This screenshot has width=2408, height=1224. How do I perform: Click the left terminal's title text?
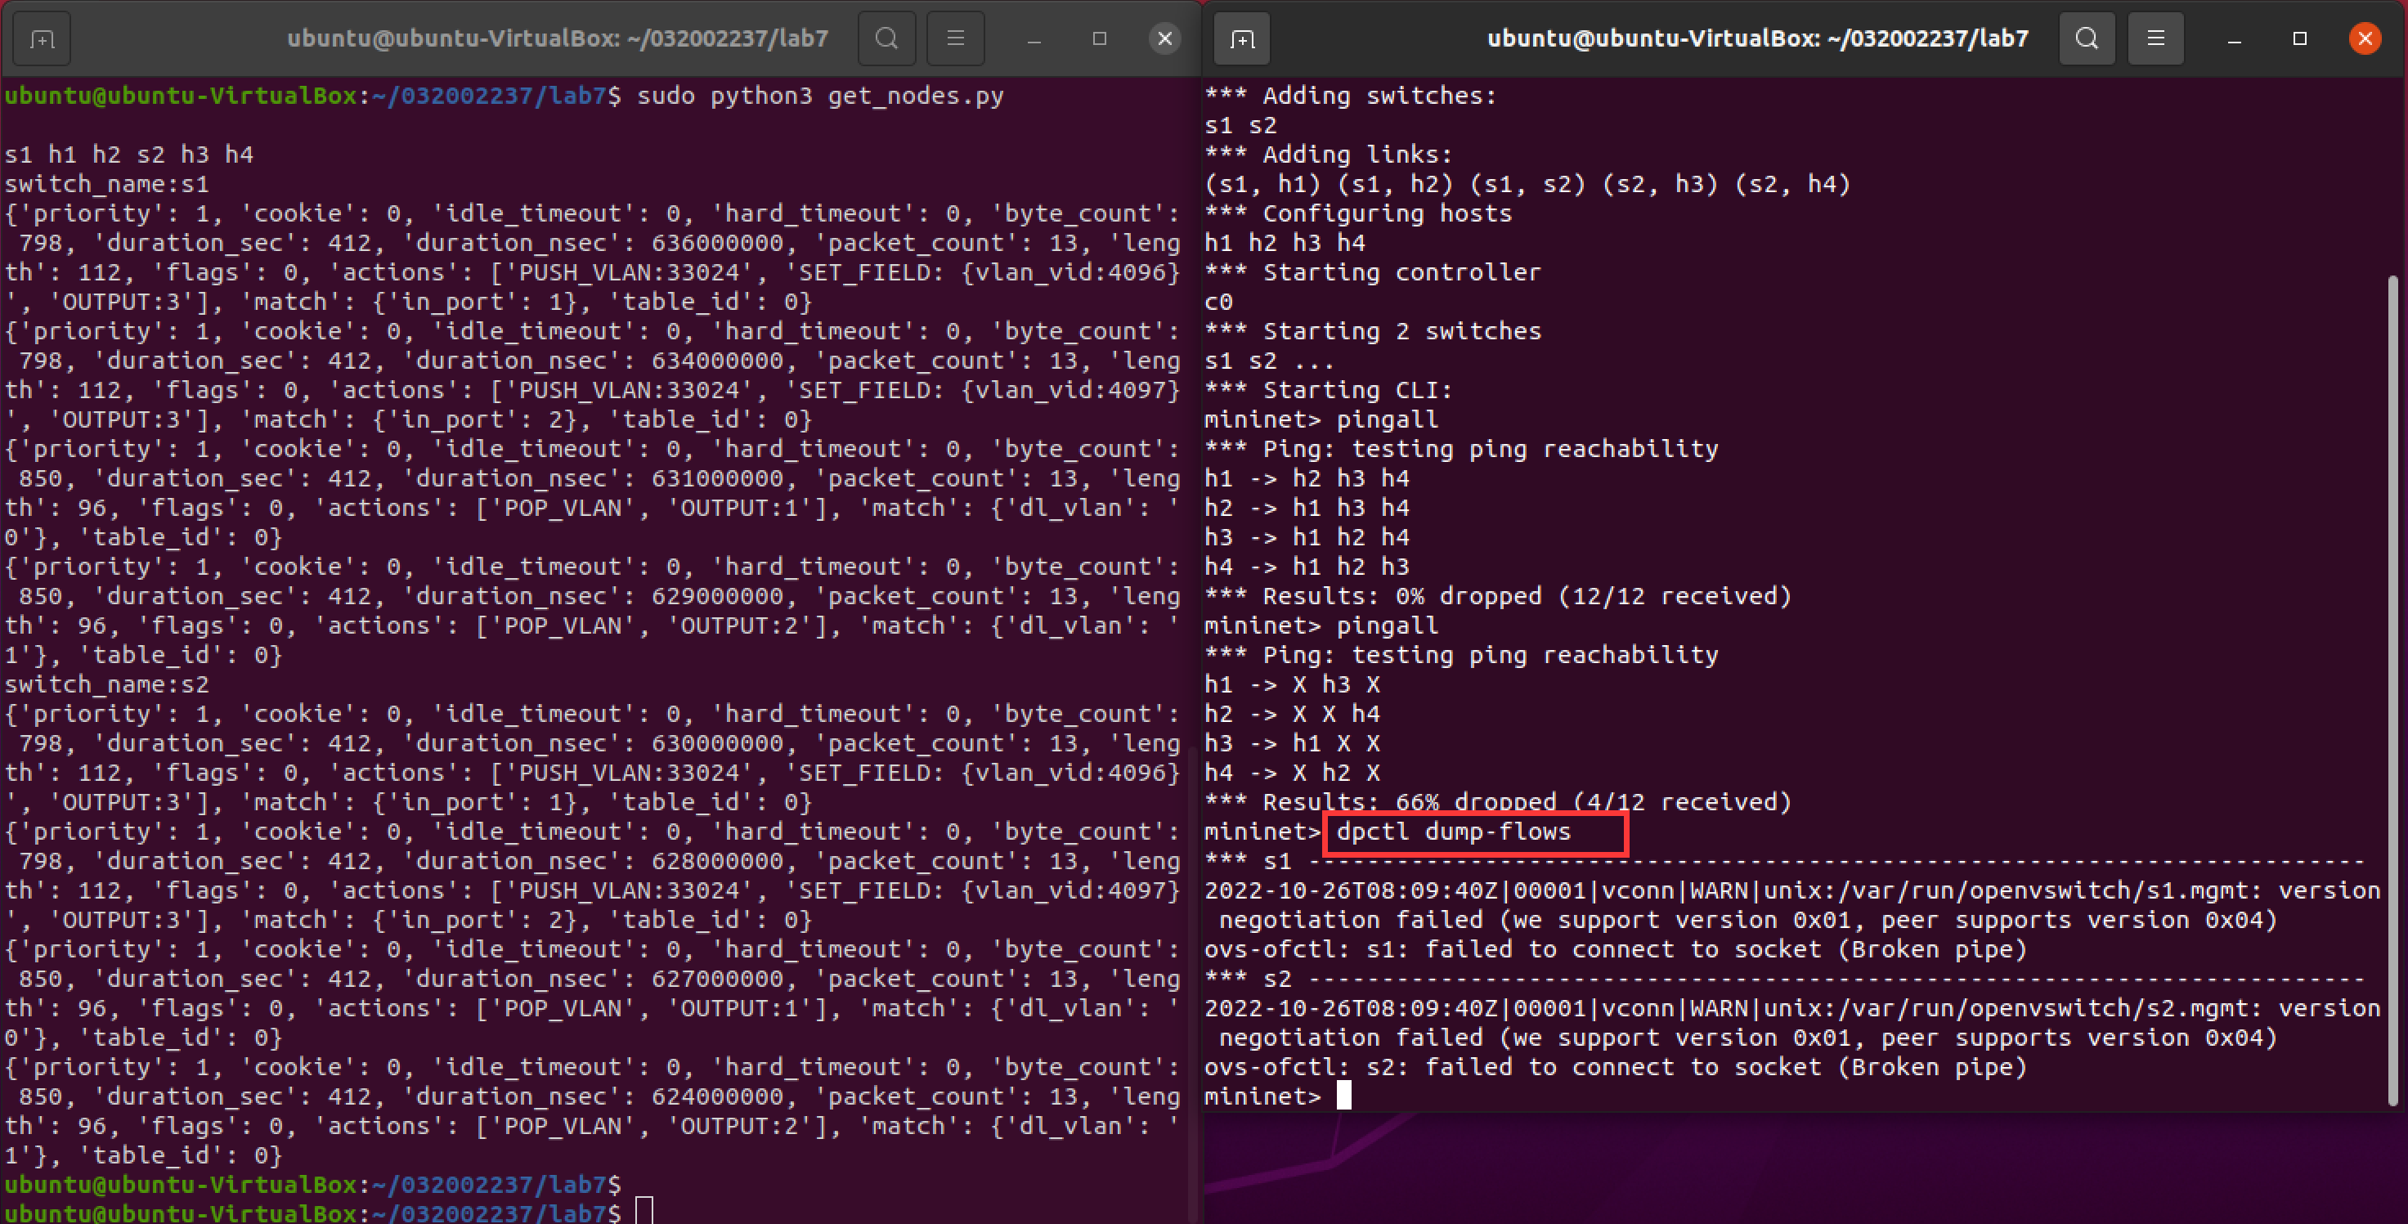pyautogui.click(x=557, y=38)
